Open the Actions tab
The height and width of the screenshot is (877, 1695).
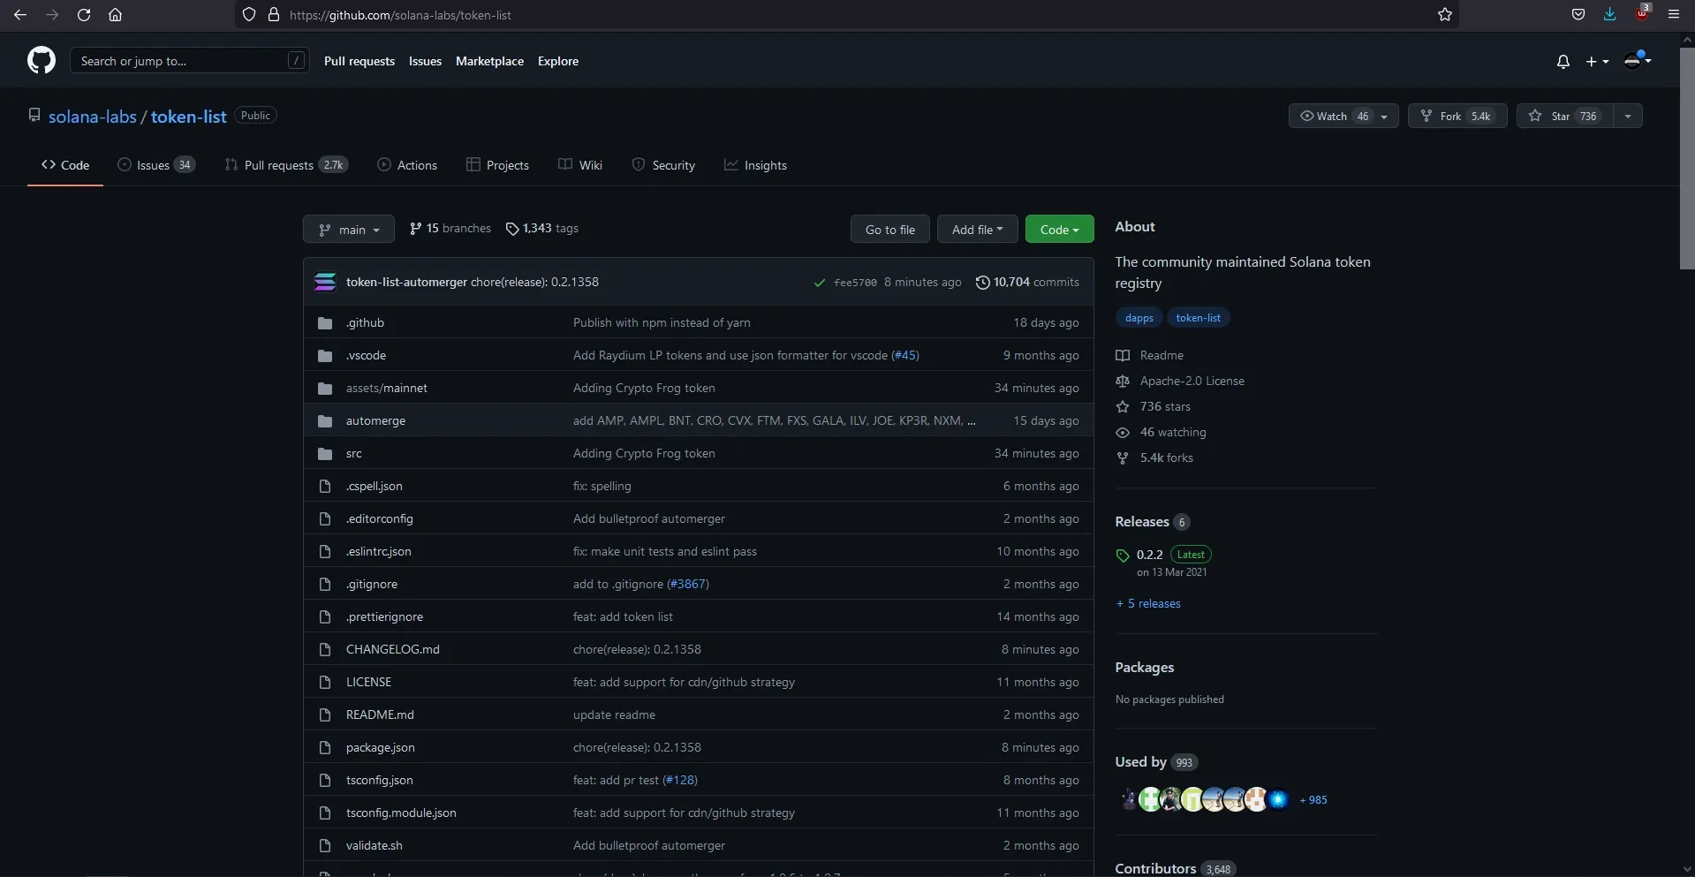click(x=407, y=165)
